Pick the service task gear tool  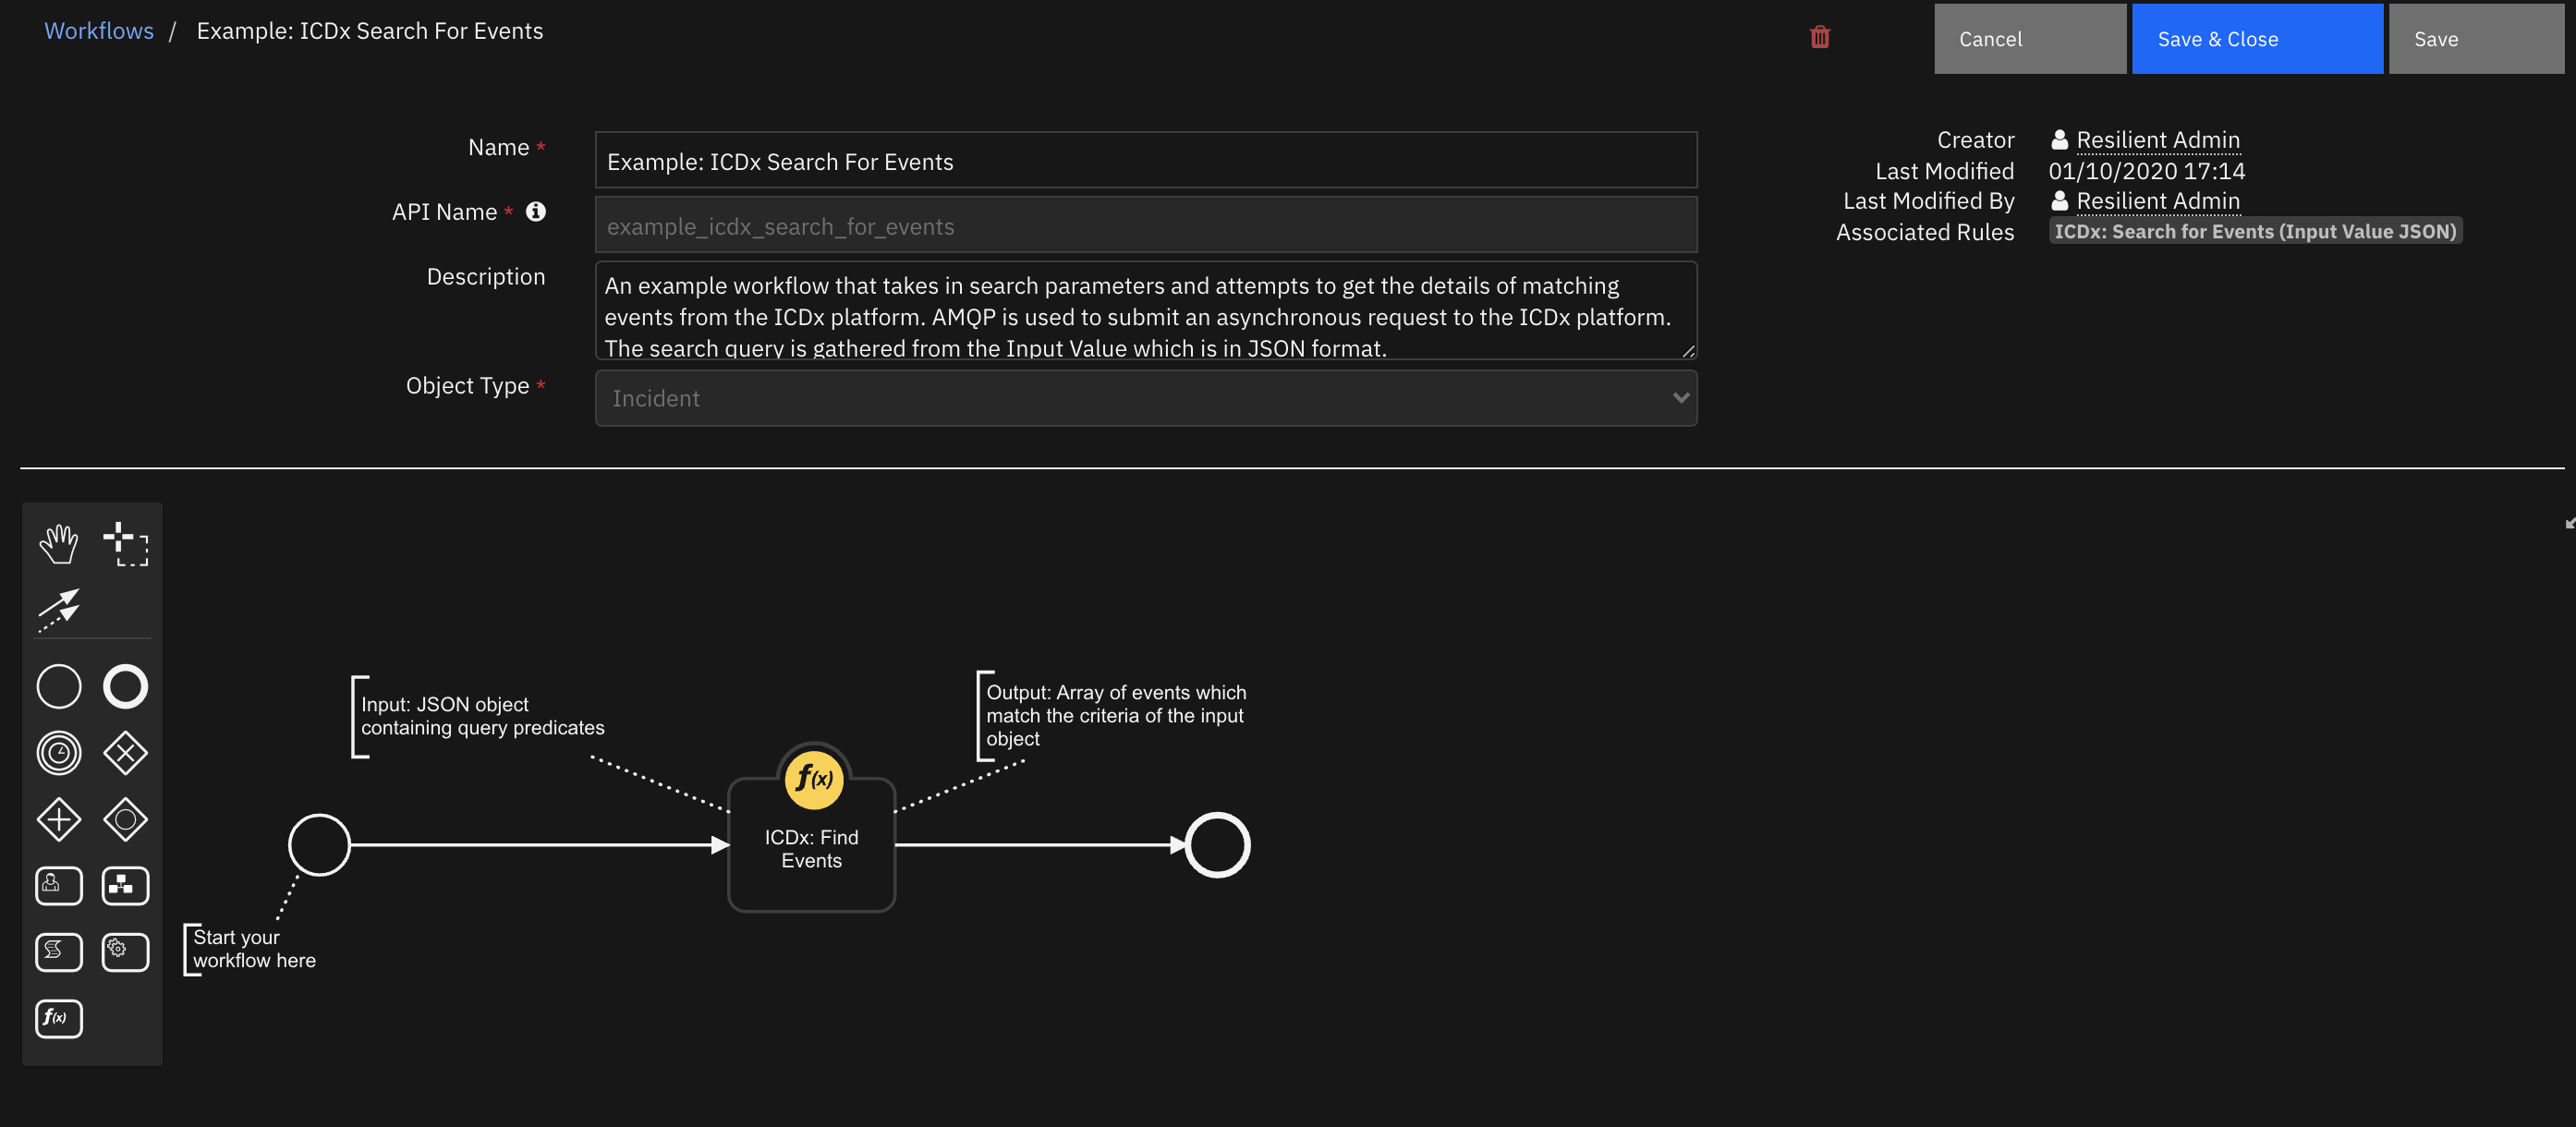(x=125, y=952)
